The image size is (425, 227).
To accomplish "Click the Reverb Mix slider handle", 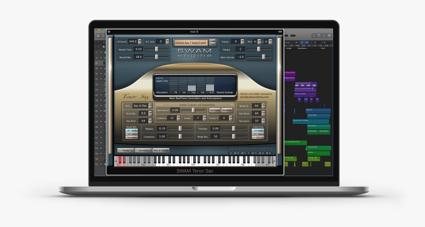I will tap(156, 57).
